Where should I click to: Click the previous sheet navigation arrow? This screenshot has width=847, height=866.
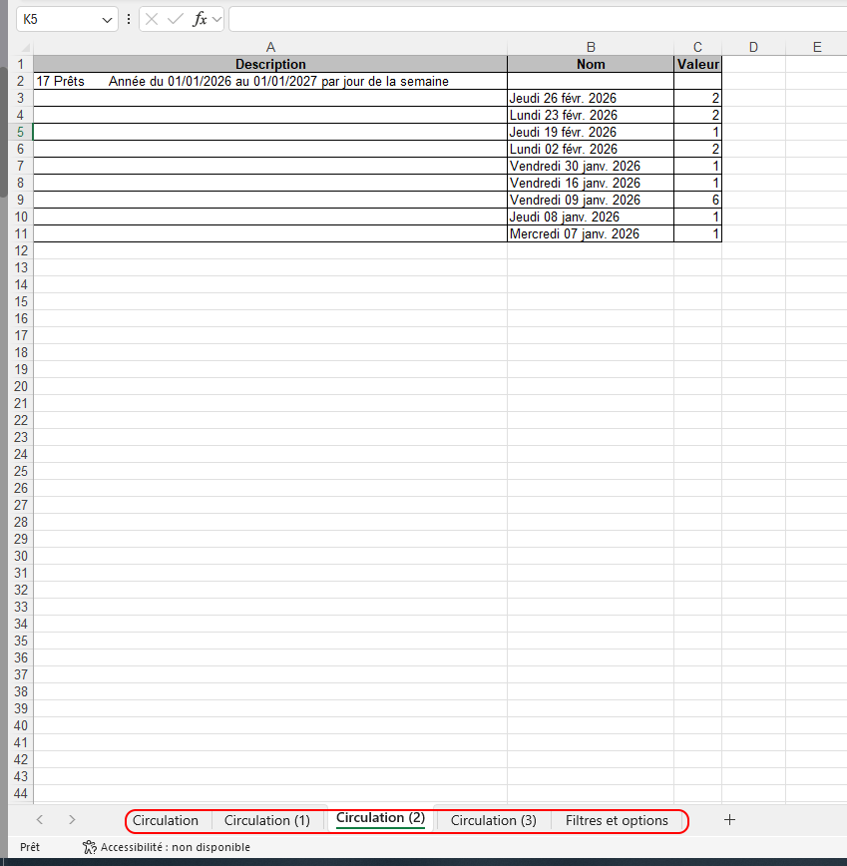pyautogui.click(x=39, y=820)
